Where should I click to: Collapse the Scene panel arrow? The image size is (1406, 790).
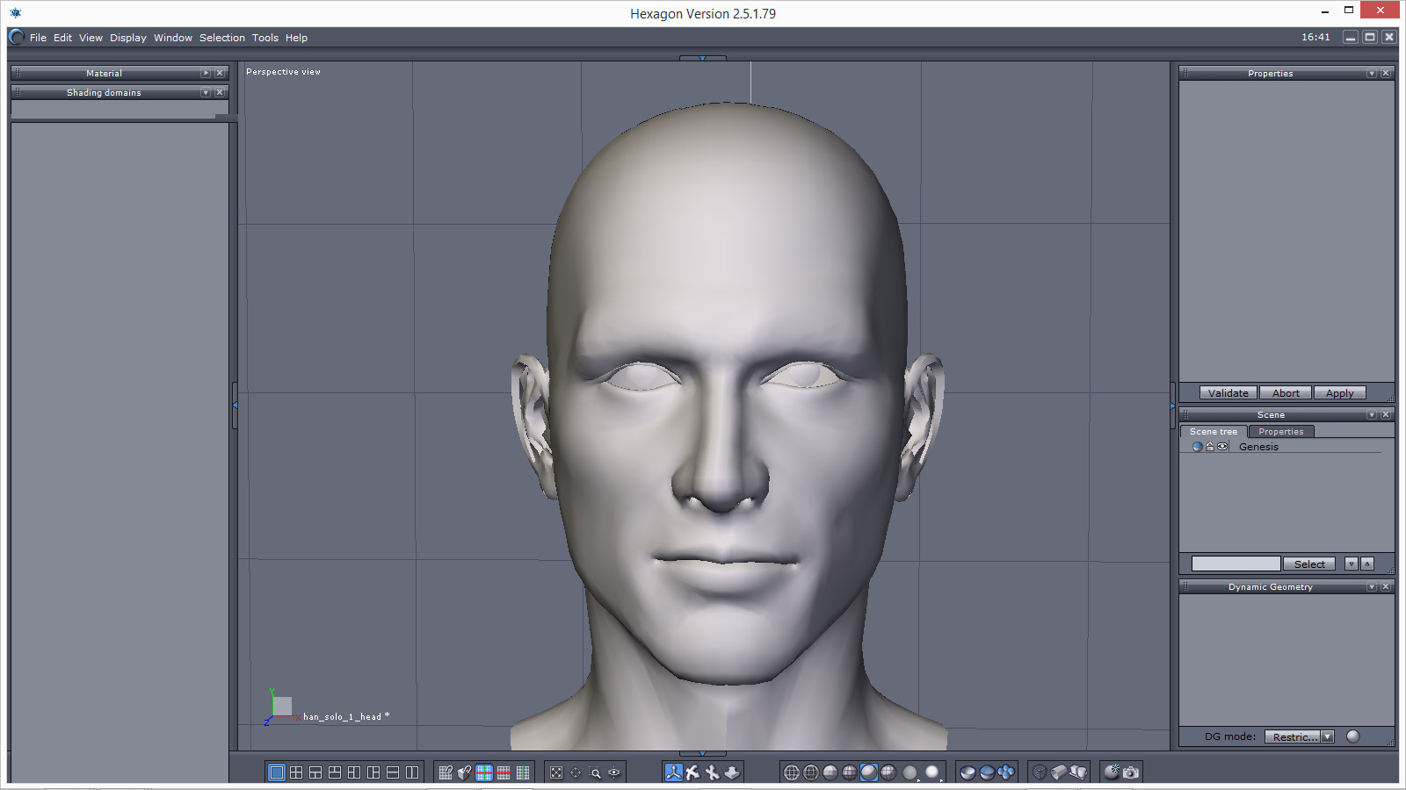pyautogui.click(x=1372, y=415)
